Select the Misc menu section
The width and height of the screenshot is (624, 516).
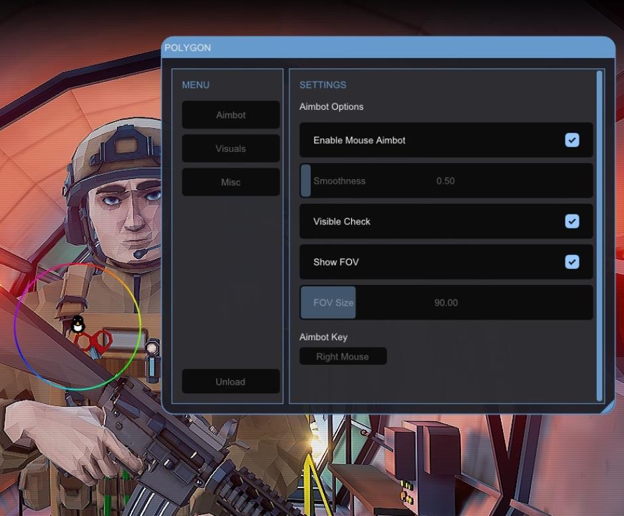(x=230, y=182)
